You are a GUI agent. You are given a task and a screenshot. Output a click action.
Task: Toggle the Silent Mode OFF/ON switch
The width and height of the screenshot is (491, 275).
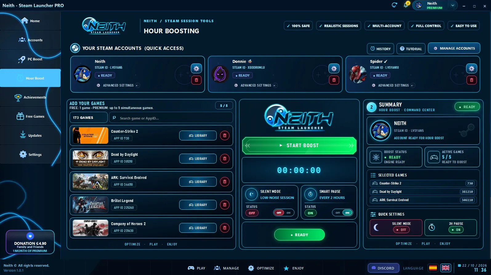284,213
